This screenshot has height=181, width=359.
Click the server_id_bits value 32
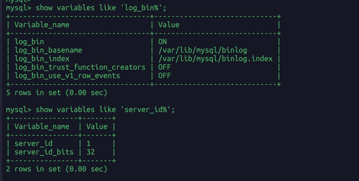(91, 152)
